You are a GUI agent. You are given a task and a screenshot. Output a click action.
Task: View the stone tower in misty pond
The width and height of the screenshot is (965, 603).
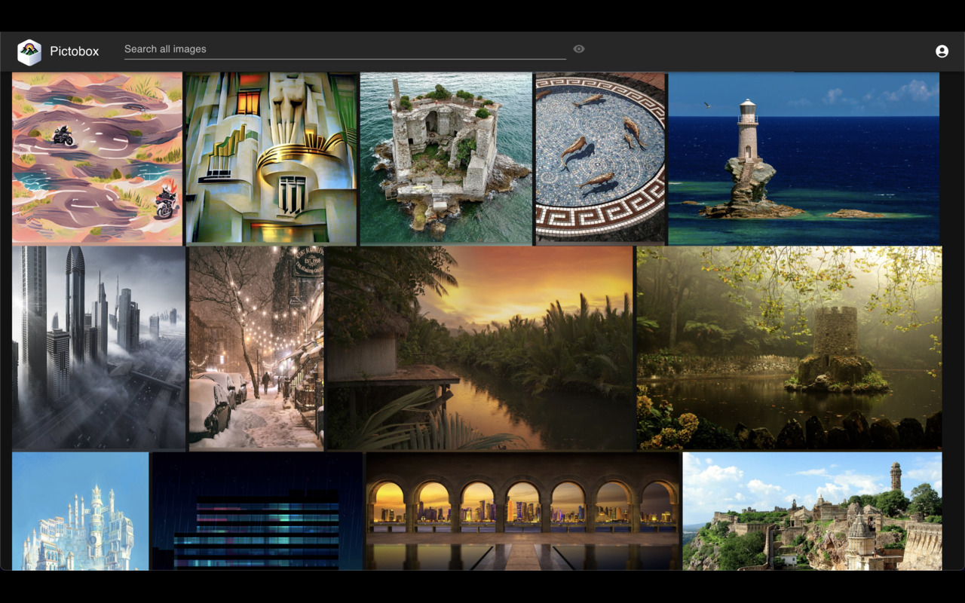point(789,347)
